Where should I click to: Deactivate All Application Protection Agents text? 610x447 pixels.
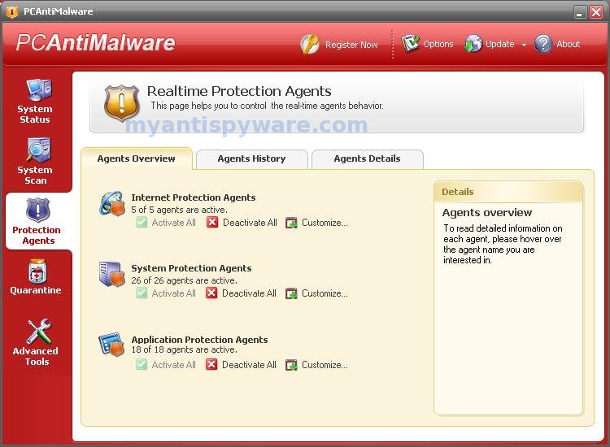point(249,365)
